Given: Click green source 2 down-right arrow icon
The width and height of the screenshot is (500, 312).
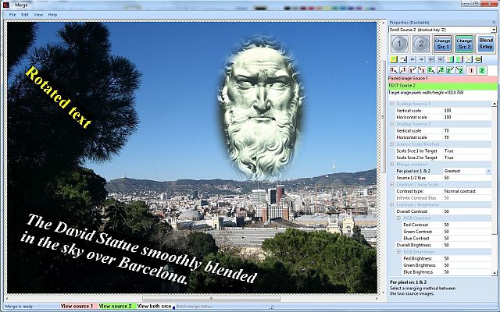Looking at the screenshot, I should pos(431,70).
